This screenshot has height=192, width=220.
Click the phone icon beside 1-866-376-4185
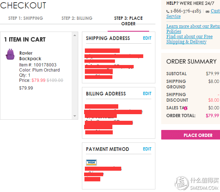(168, 11)
